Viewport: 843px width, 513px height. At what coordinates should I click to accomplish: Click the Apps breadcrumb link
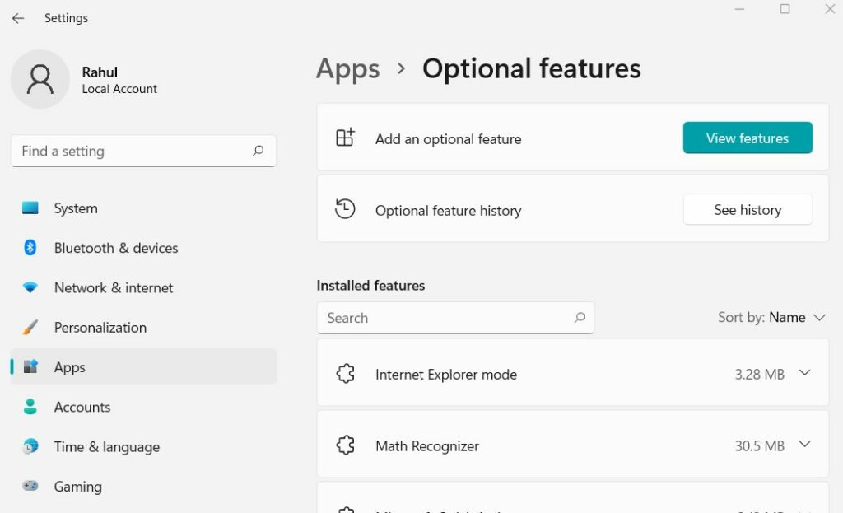click(348, 69)
